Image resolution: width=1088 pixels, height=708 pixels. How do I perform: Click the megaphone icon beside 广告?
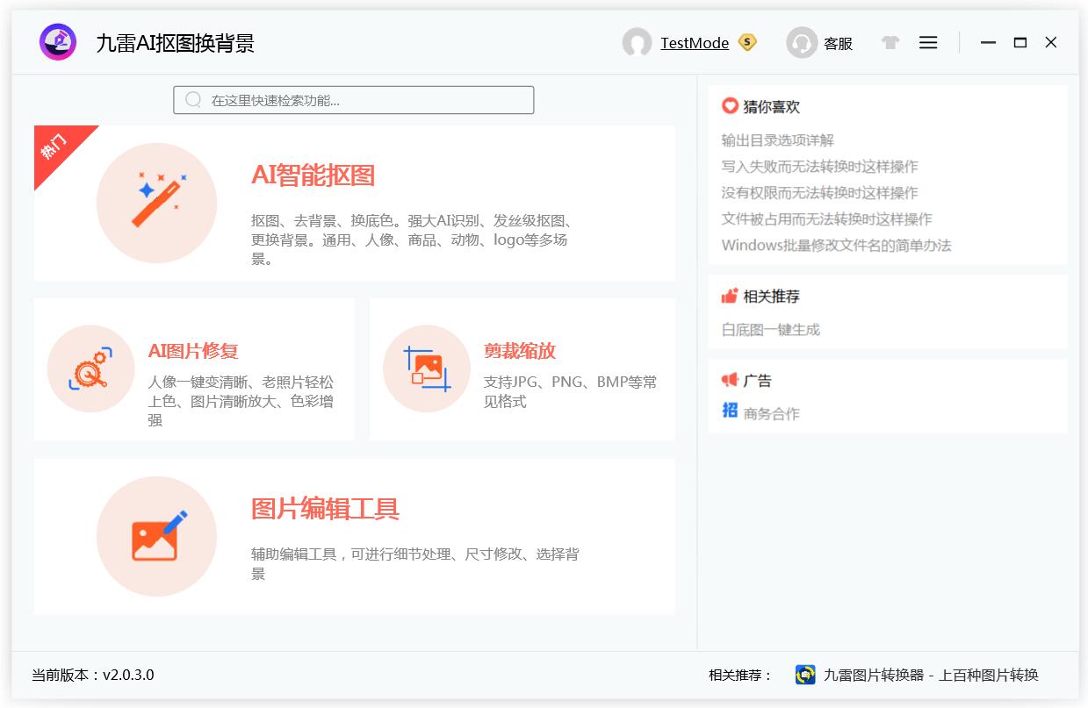pos(730,380)
